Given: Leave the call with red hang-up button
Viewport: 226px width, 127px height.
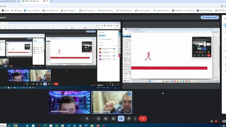Looking at the screenshot, I should click(143, 119).
